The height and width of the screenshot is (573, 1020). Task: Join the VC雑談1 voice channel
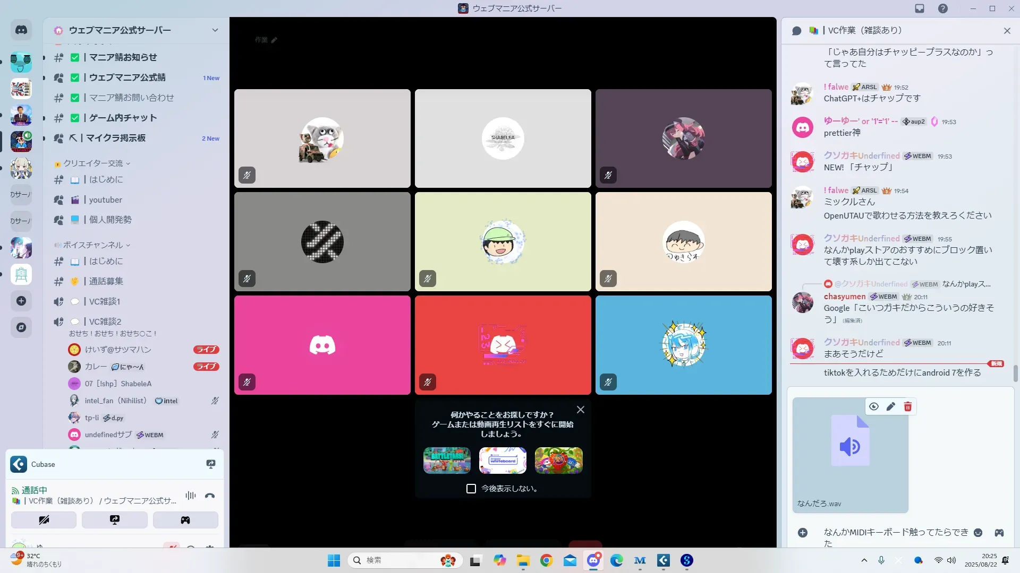tap(104, 301)
